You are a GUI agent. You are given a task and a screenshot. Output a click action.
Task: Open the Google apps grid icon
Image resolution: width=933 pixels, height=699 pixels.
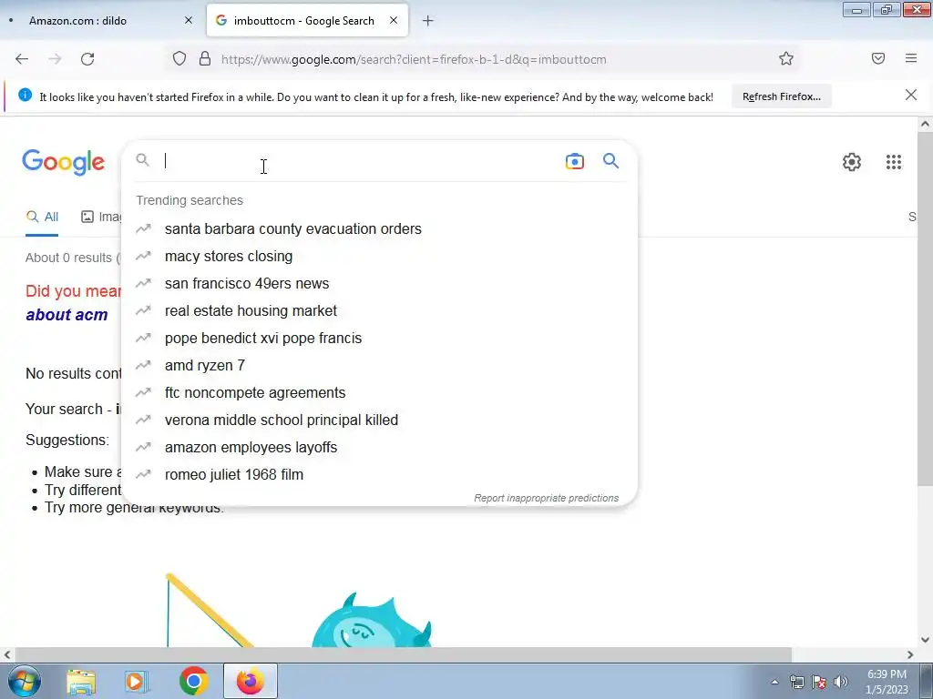pyautogui.click(x=893, y=162)
